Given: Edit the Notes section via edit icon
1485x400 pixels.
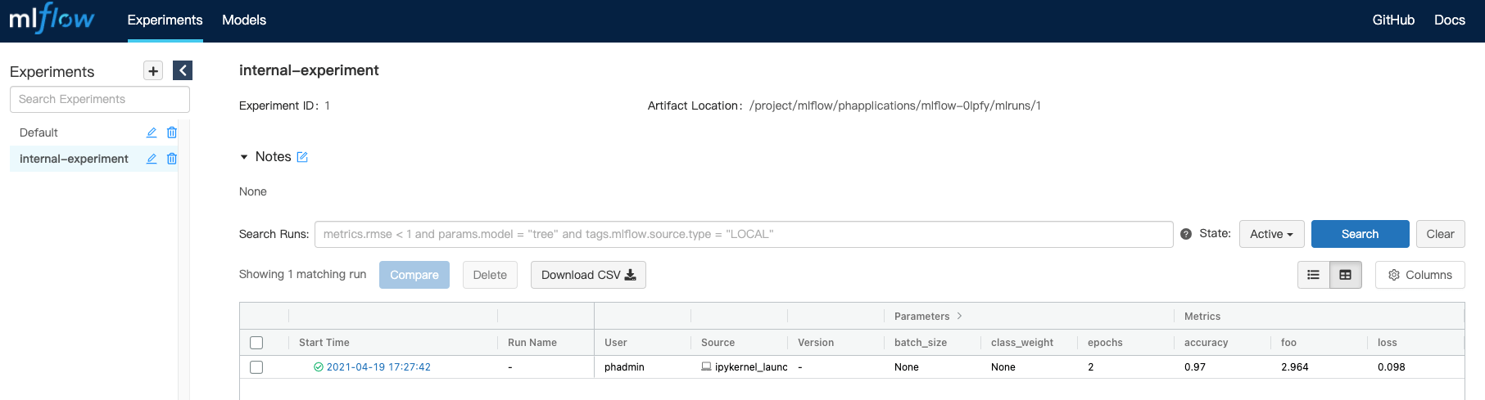Looking at the screenshot, I should pos(302,157).
